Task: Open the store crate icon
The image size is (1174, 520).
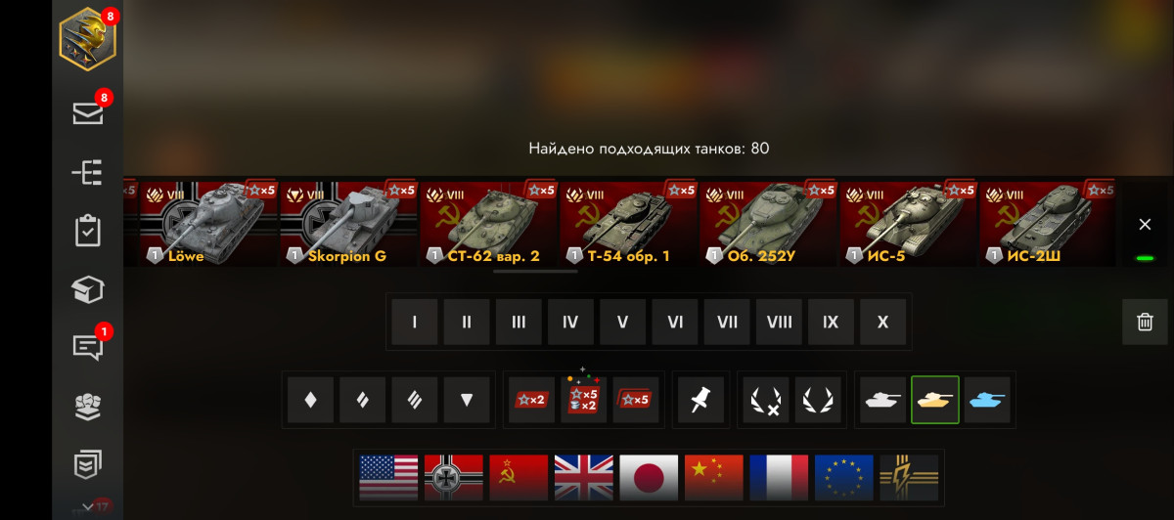Action: (88, 289)
